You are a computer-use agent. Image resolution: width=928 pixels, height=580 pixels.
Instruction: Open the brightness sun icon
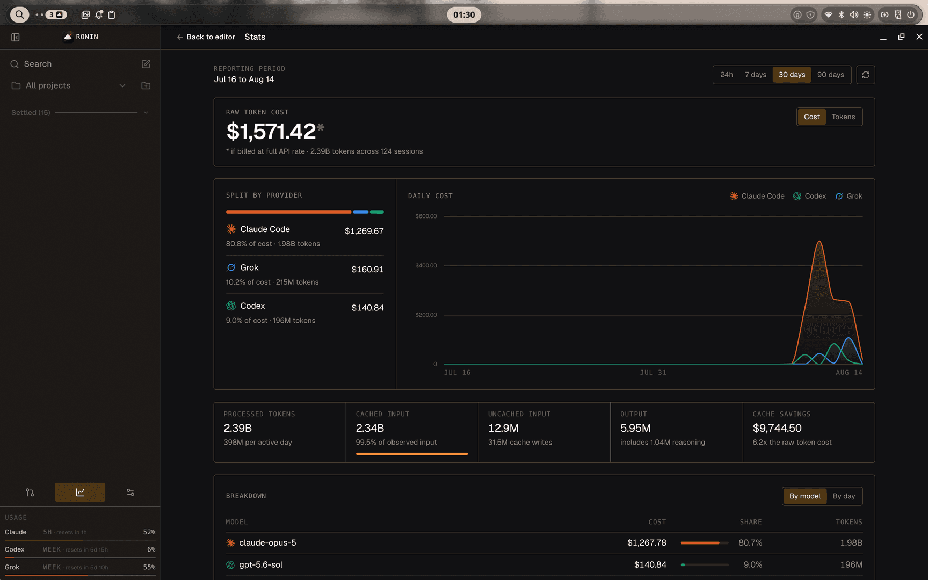click(x=867, y=15)
